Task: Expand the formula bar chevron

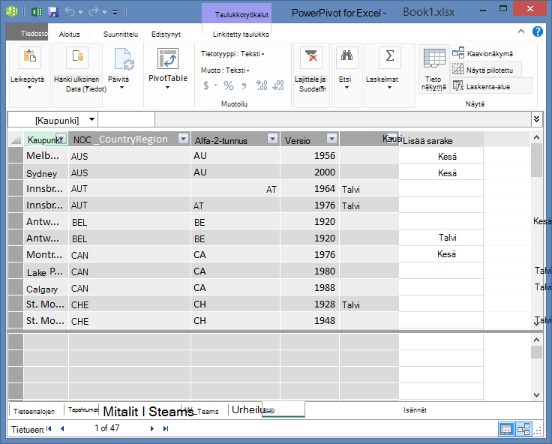Action: (536, 119)
